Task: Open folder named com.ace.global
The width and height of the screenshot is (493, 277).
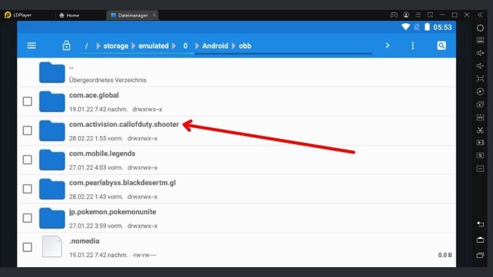Action: point(94,95)
